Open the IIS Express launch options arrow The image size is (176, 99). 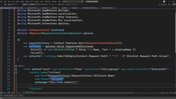(x=48, y=4)
